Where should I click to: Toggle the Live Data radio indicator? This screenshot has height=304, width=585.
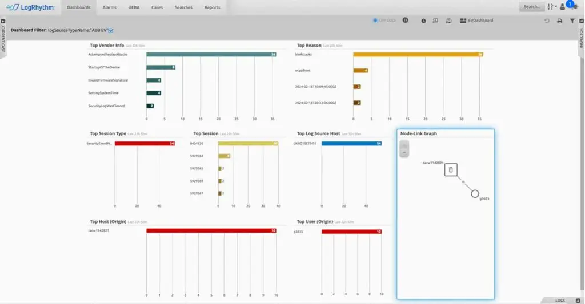(375, 21)
